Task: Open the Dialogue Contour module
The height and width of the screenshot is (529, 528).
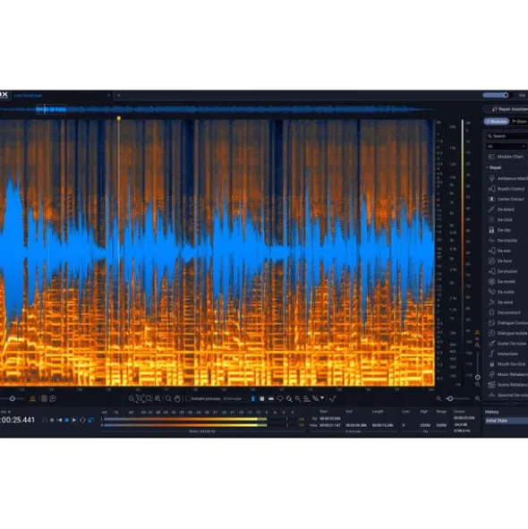Action: [x=508, y=323]
